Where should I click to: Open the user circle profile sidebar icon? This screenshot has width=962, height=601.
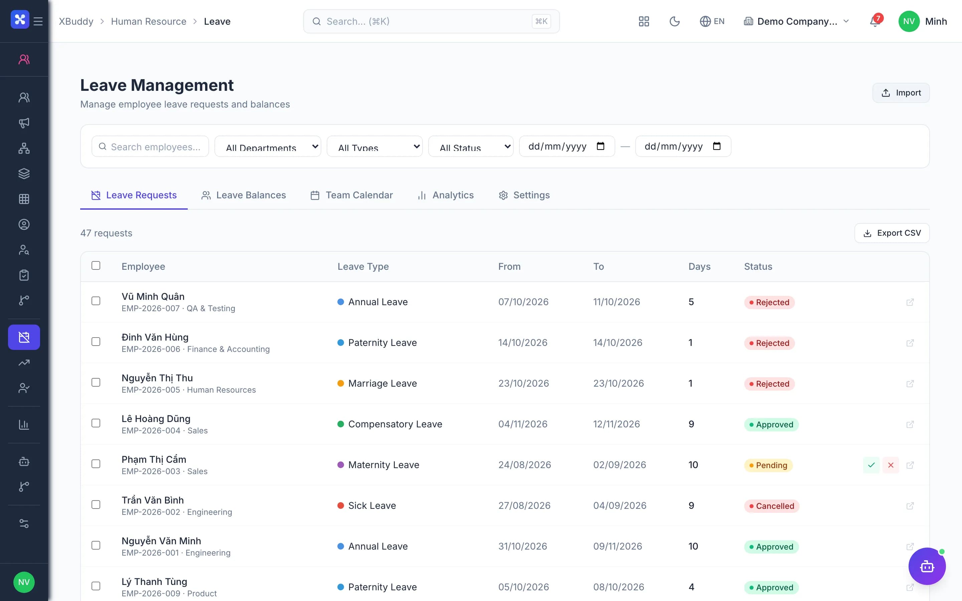24,225
